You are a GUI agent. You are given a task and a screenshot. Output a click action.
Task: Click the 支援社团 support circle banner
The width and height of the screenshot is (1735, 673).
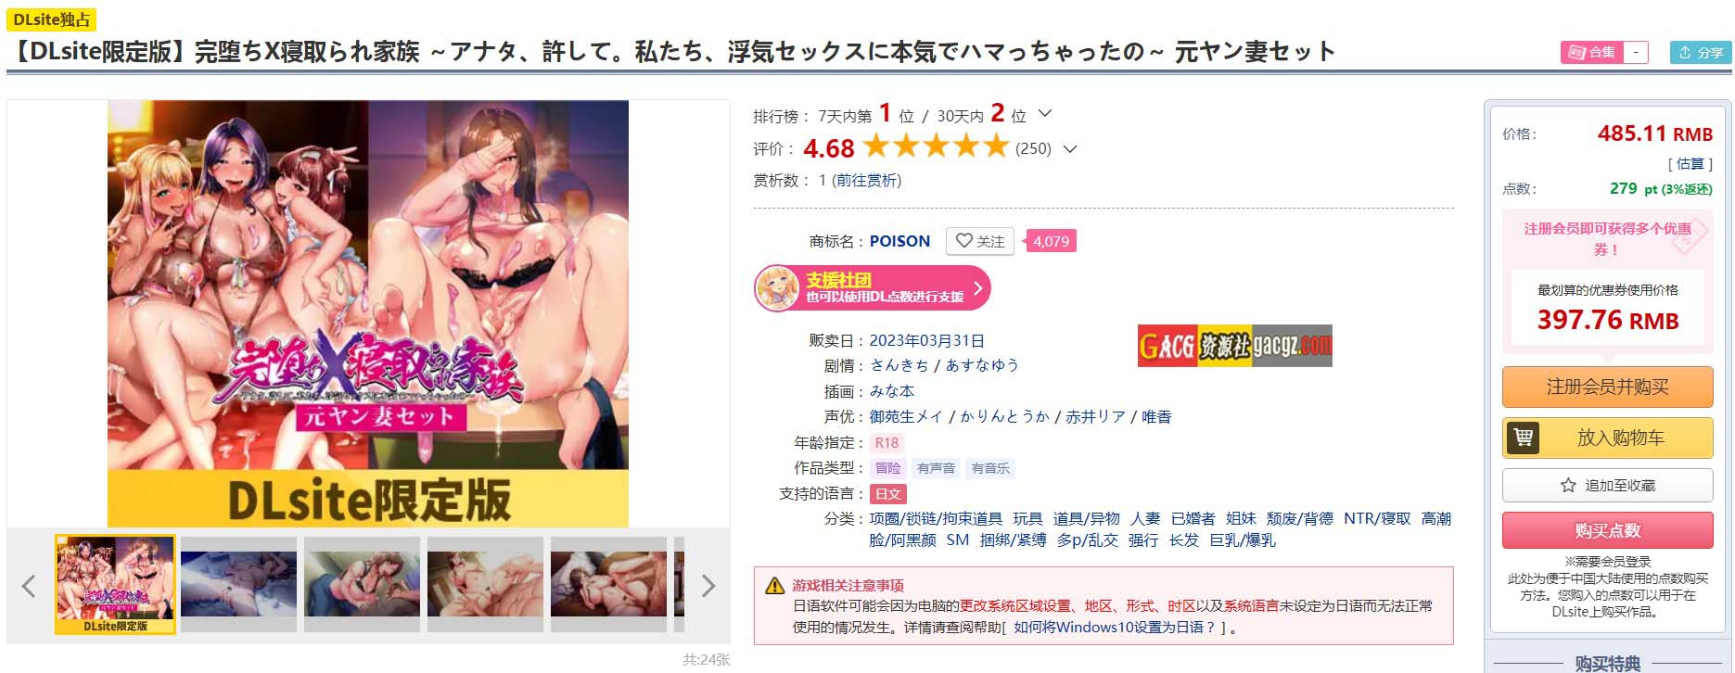(x=873, y=287)
